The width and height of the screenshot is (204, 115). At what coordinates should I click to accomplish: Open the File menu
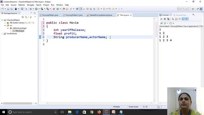point(2,5)
